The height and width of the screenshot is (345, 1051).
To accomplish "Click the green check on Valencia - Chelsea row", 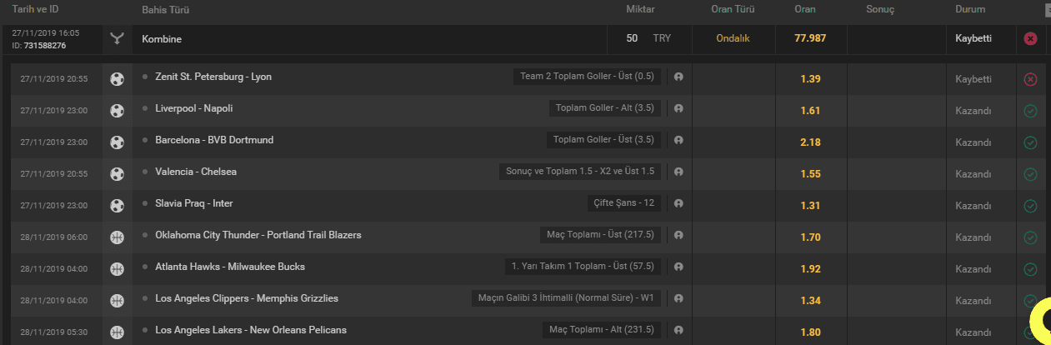I will coord(1030,174).
